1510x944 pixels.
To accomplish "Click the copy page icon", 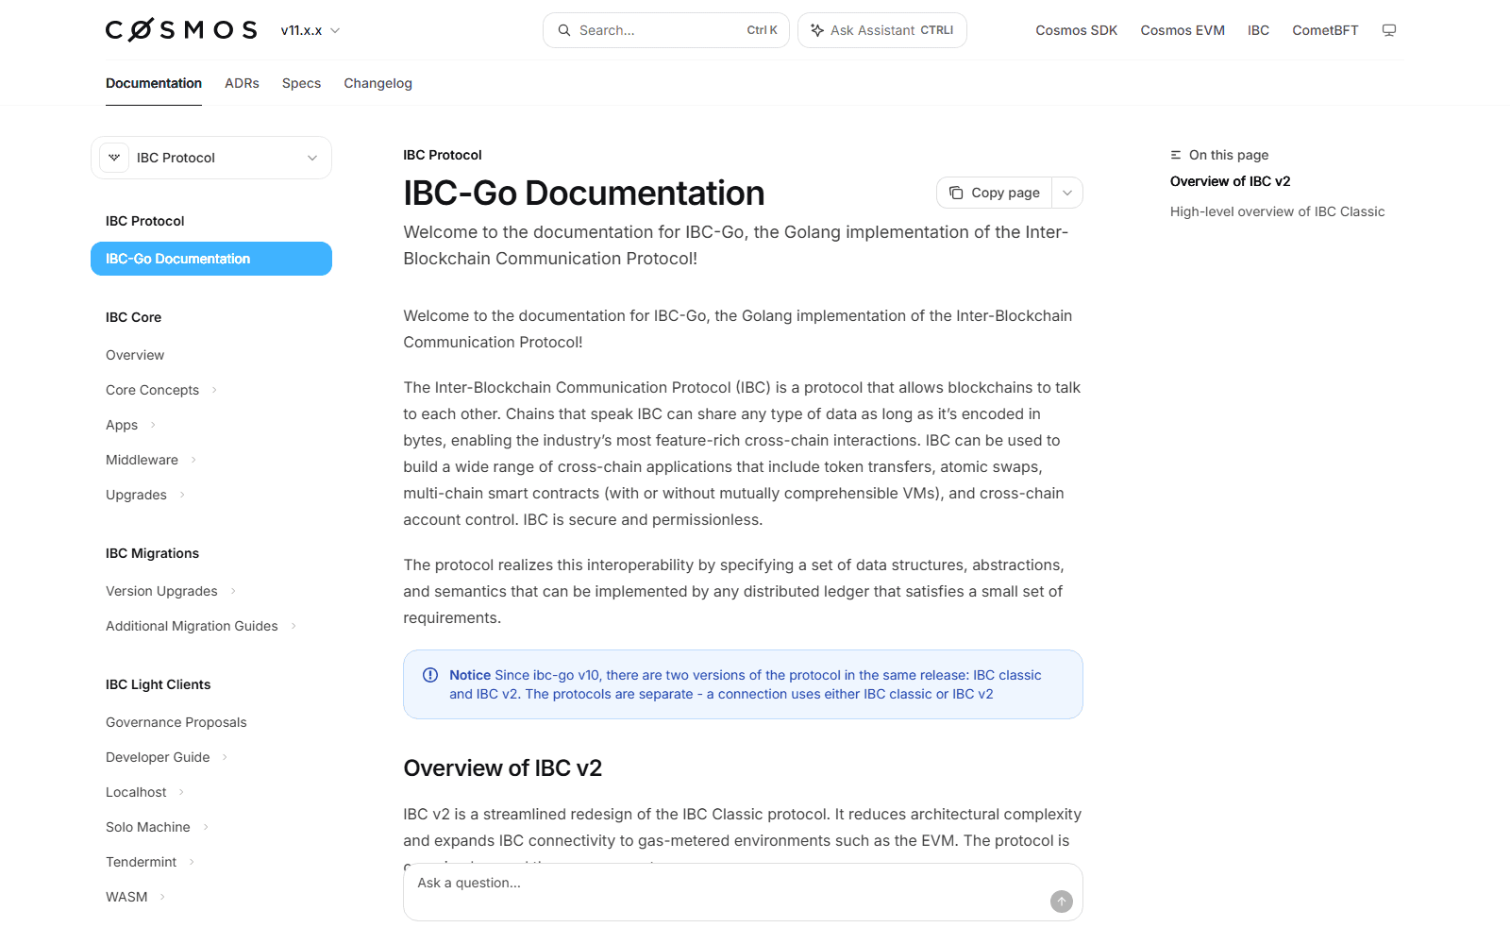I will (956, 193).
